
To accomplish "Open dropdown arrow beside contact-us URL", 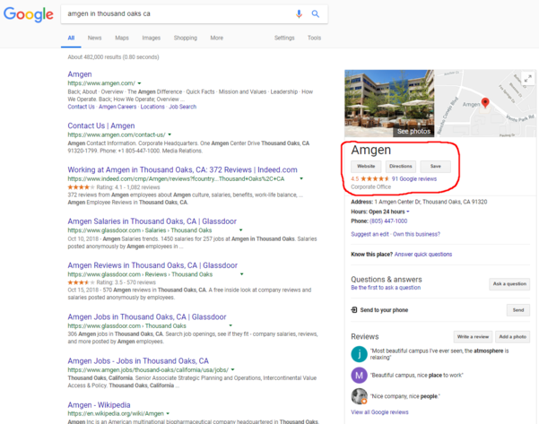I will 170,134.
